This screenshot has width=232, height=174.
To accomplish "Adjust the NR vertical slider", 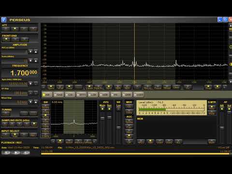I will point(222,128).
